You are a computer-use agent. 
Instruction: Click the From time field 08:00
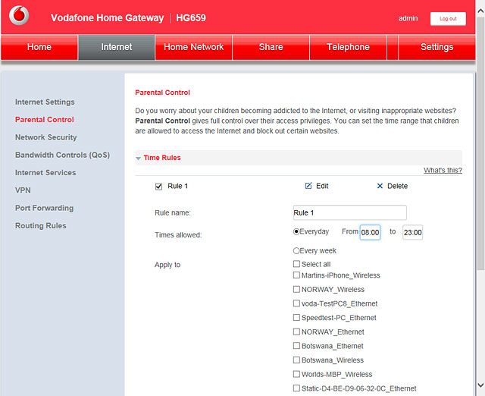pos(370,232)
